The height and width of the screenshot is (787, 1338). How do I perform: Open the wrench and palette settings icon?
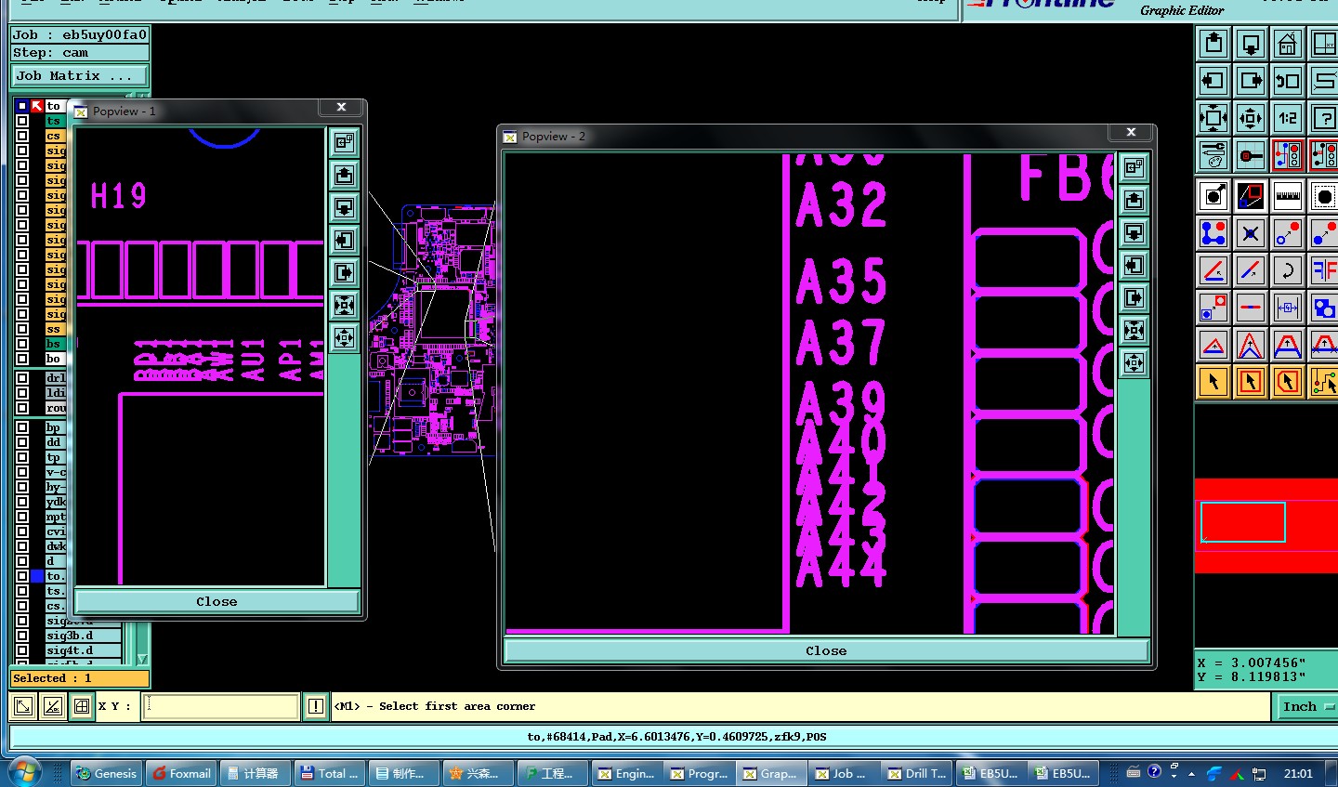pyautogui.click(x=1213, y=155)
